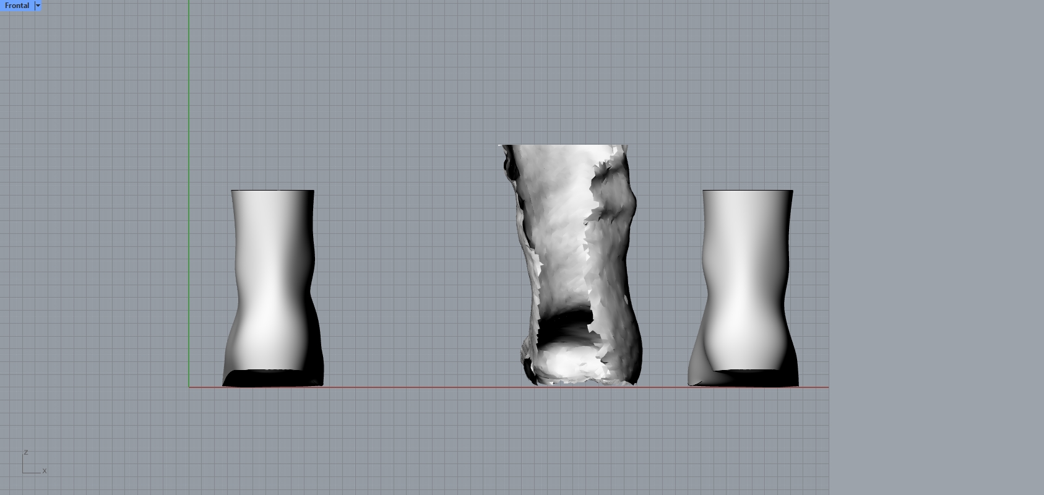Click the Frontal viewport title label

[17, 6]
